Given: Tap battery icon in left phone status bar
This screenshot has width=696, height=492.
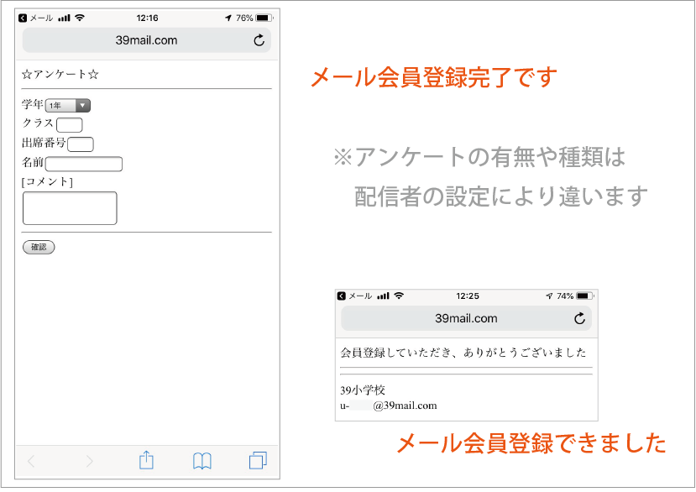Looking at the screenshot, I should pyautogui.click(x=264, y=18).
